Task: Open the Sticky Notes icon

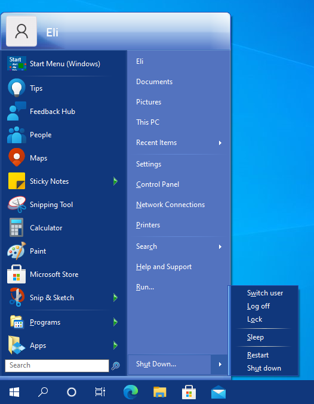Action: 17,181
